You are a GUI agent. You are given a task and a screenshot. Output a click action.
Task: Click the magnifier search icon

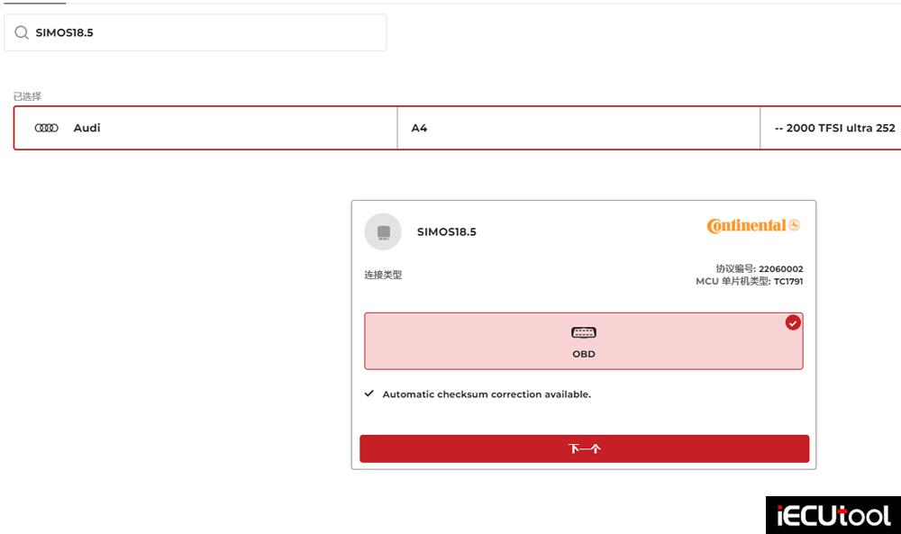tap(22, 32)
